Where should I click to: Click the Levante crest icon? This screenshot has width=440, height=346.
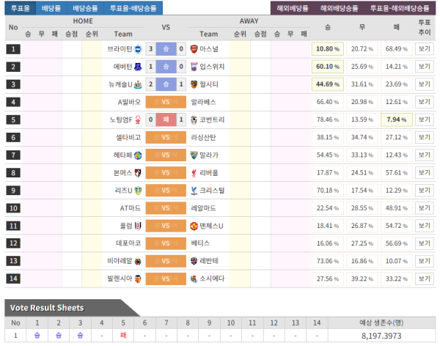[x=194, y=261]
